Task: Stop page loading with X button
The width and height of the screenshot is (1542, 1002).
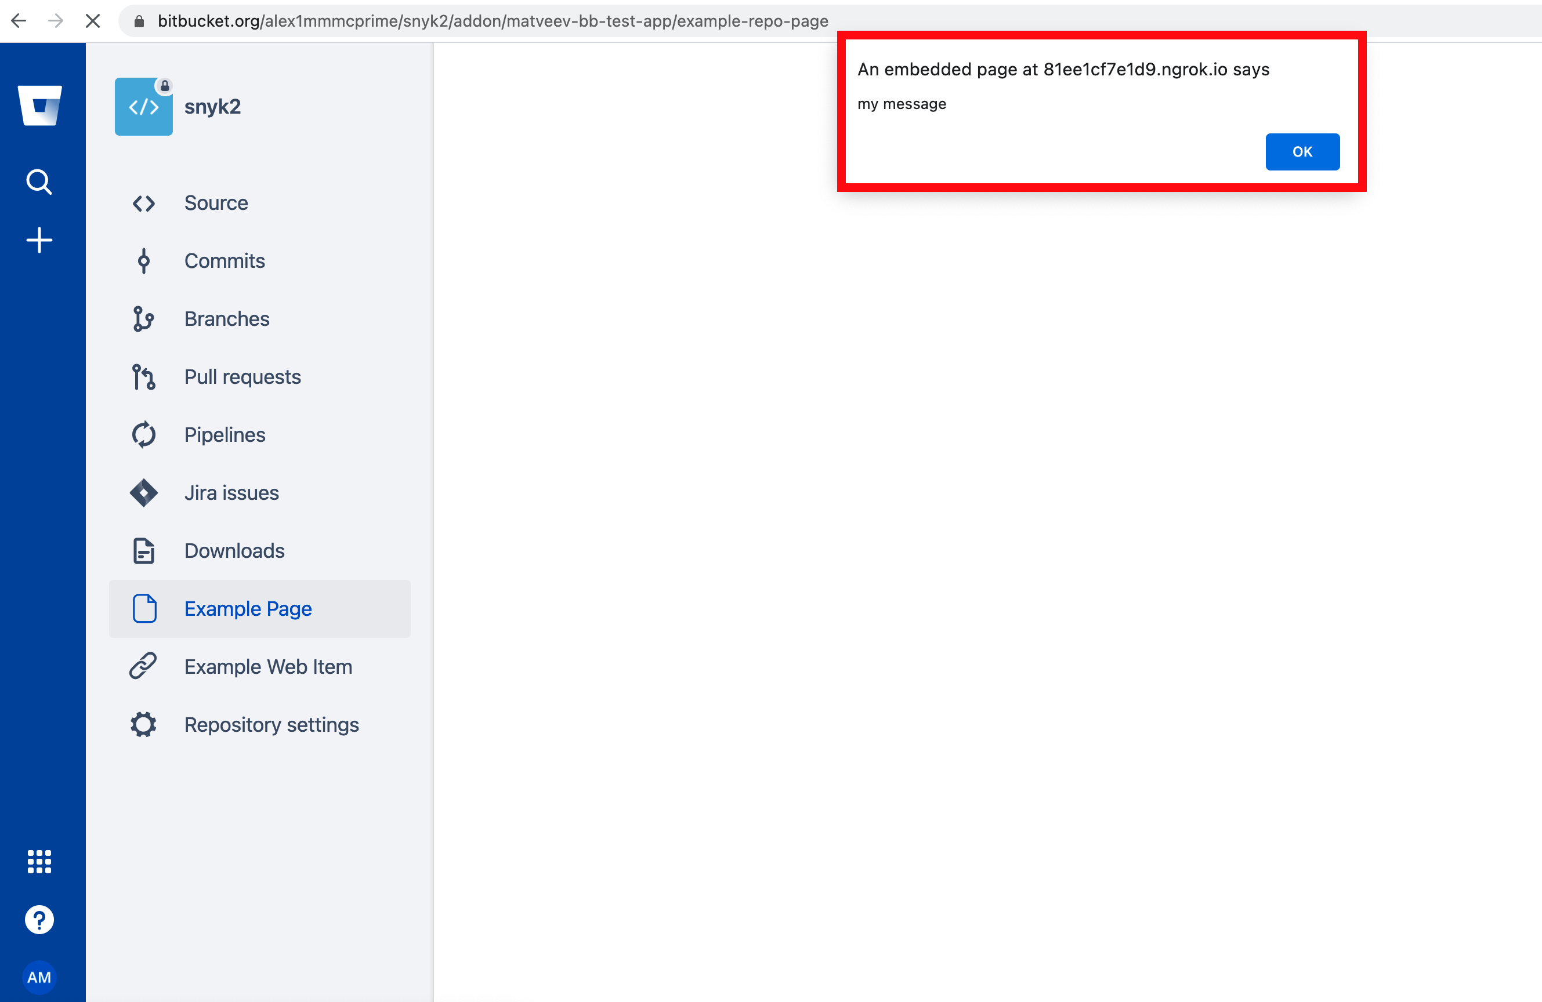Action: (93, 21)
